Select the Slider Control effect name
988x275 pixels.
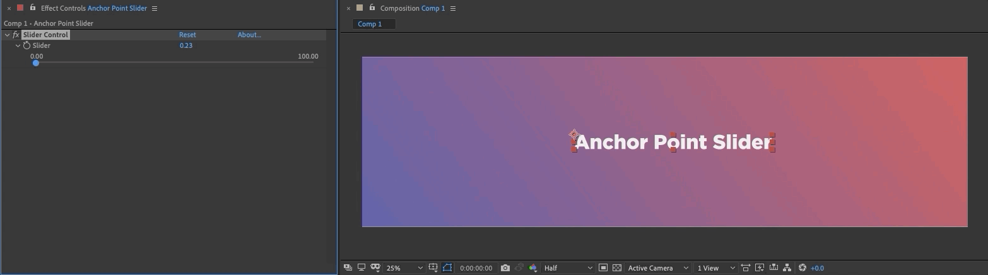pyautogui.click(x=45, y=35)
